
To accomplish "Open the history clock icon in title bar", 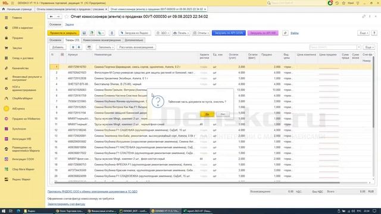I will 337,3.
